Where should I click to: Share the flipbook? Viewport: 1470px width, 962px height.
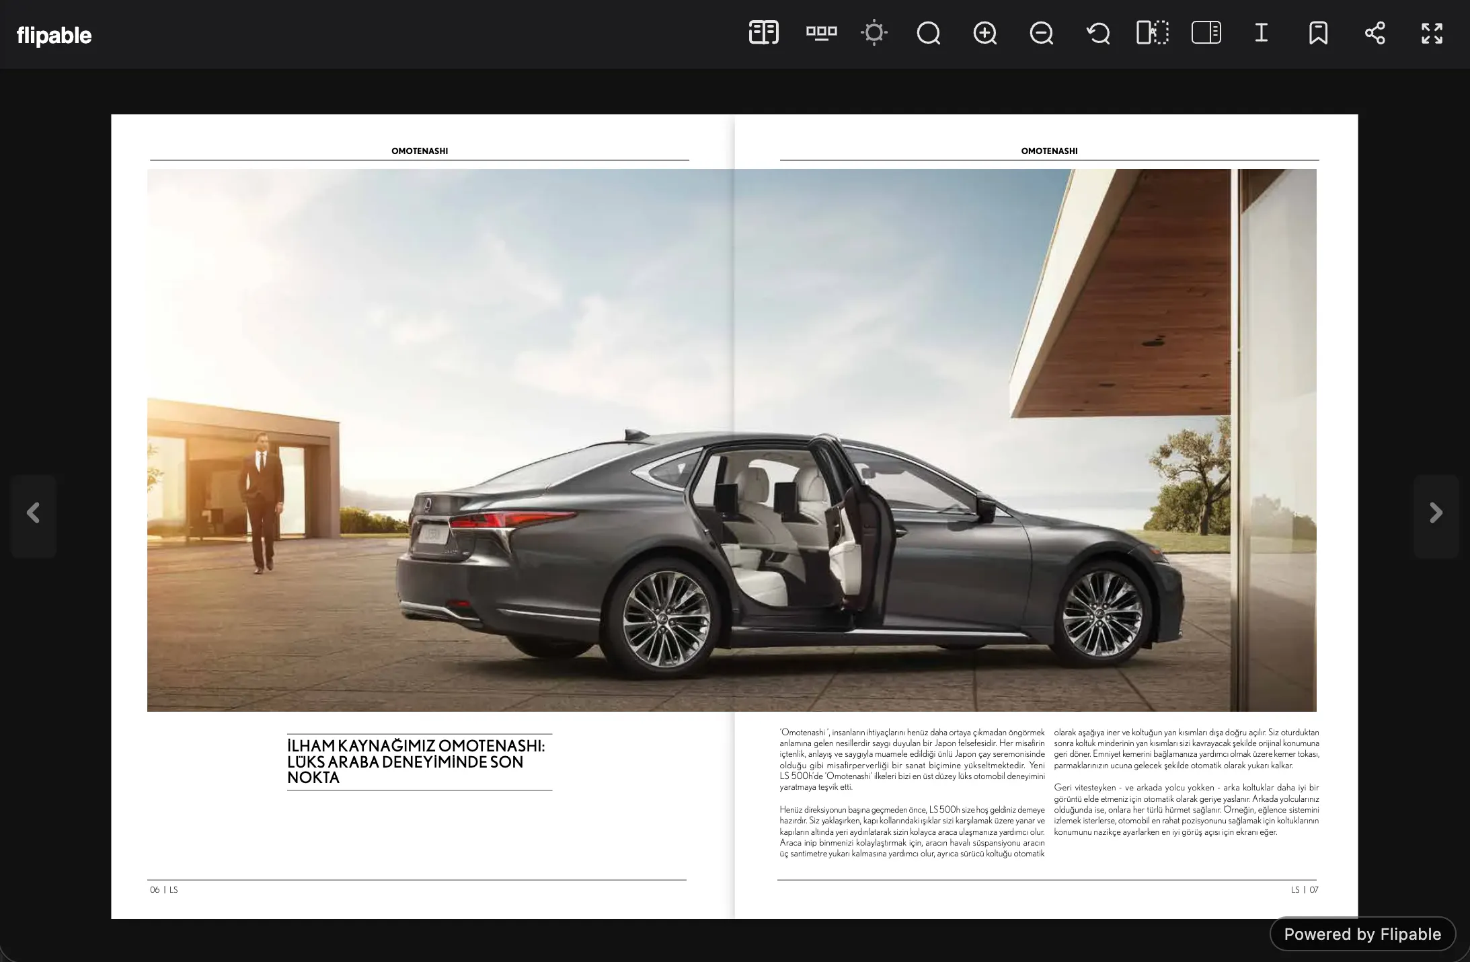(x=1375, y=33)
